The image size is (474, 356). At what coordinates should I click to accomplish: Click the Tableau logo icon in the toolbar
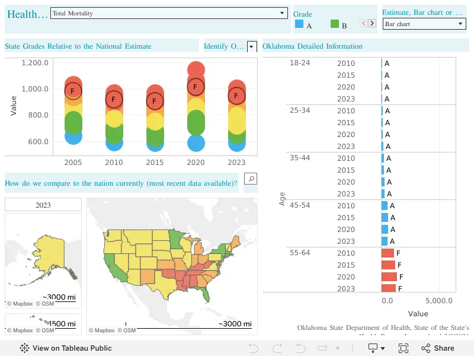point(24,348)
